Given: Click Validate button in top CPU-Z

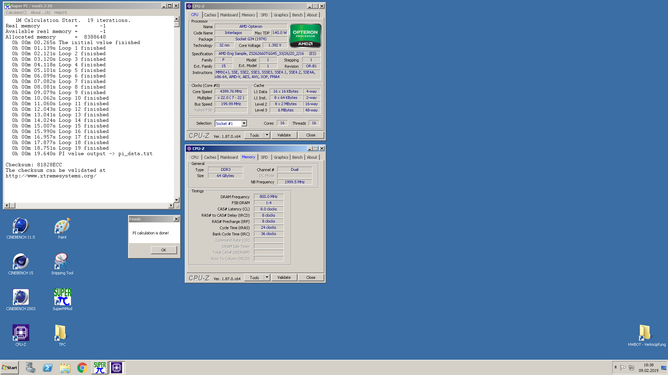Looking at the screenshot, I should coord(284,135).
